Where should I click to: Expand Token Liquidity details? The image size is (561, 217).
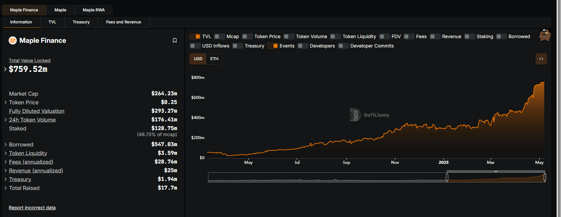click(x=6, y=153)
